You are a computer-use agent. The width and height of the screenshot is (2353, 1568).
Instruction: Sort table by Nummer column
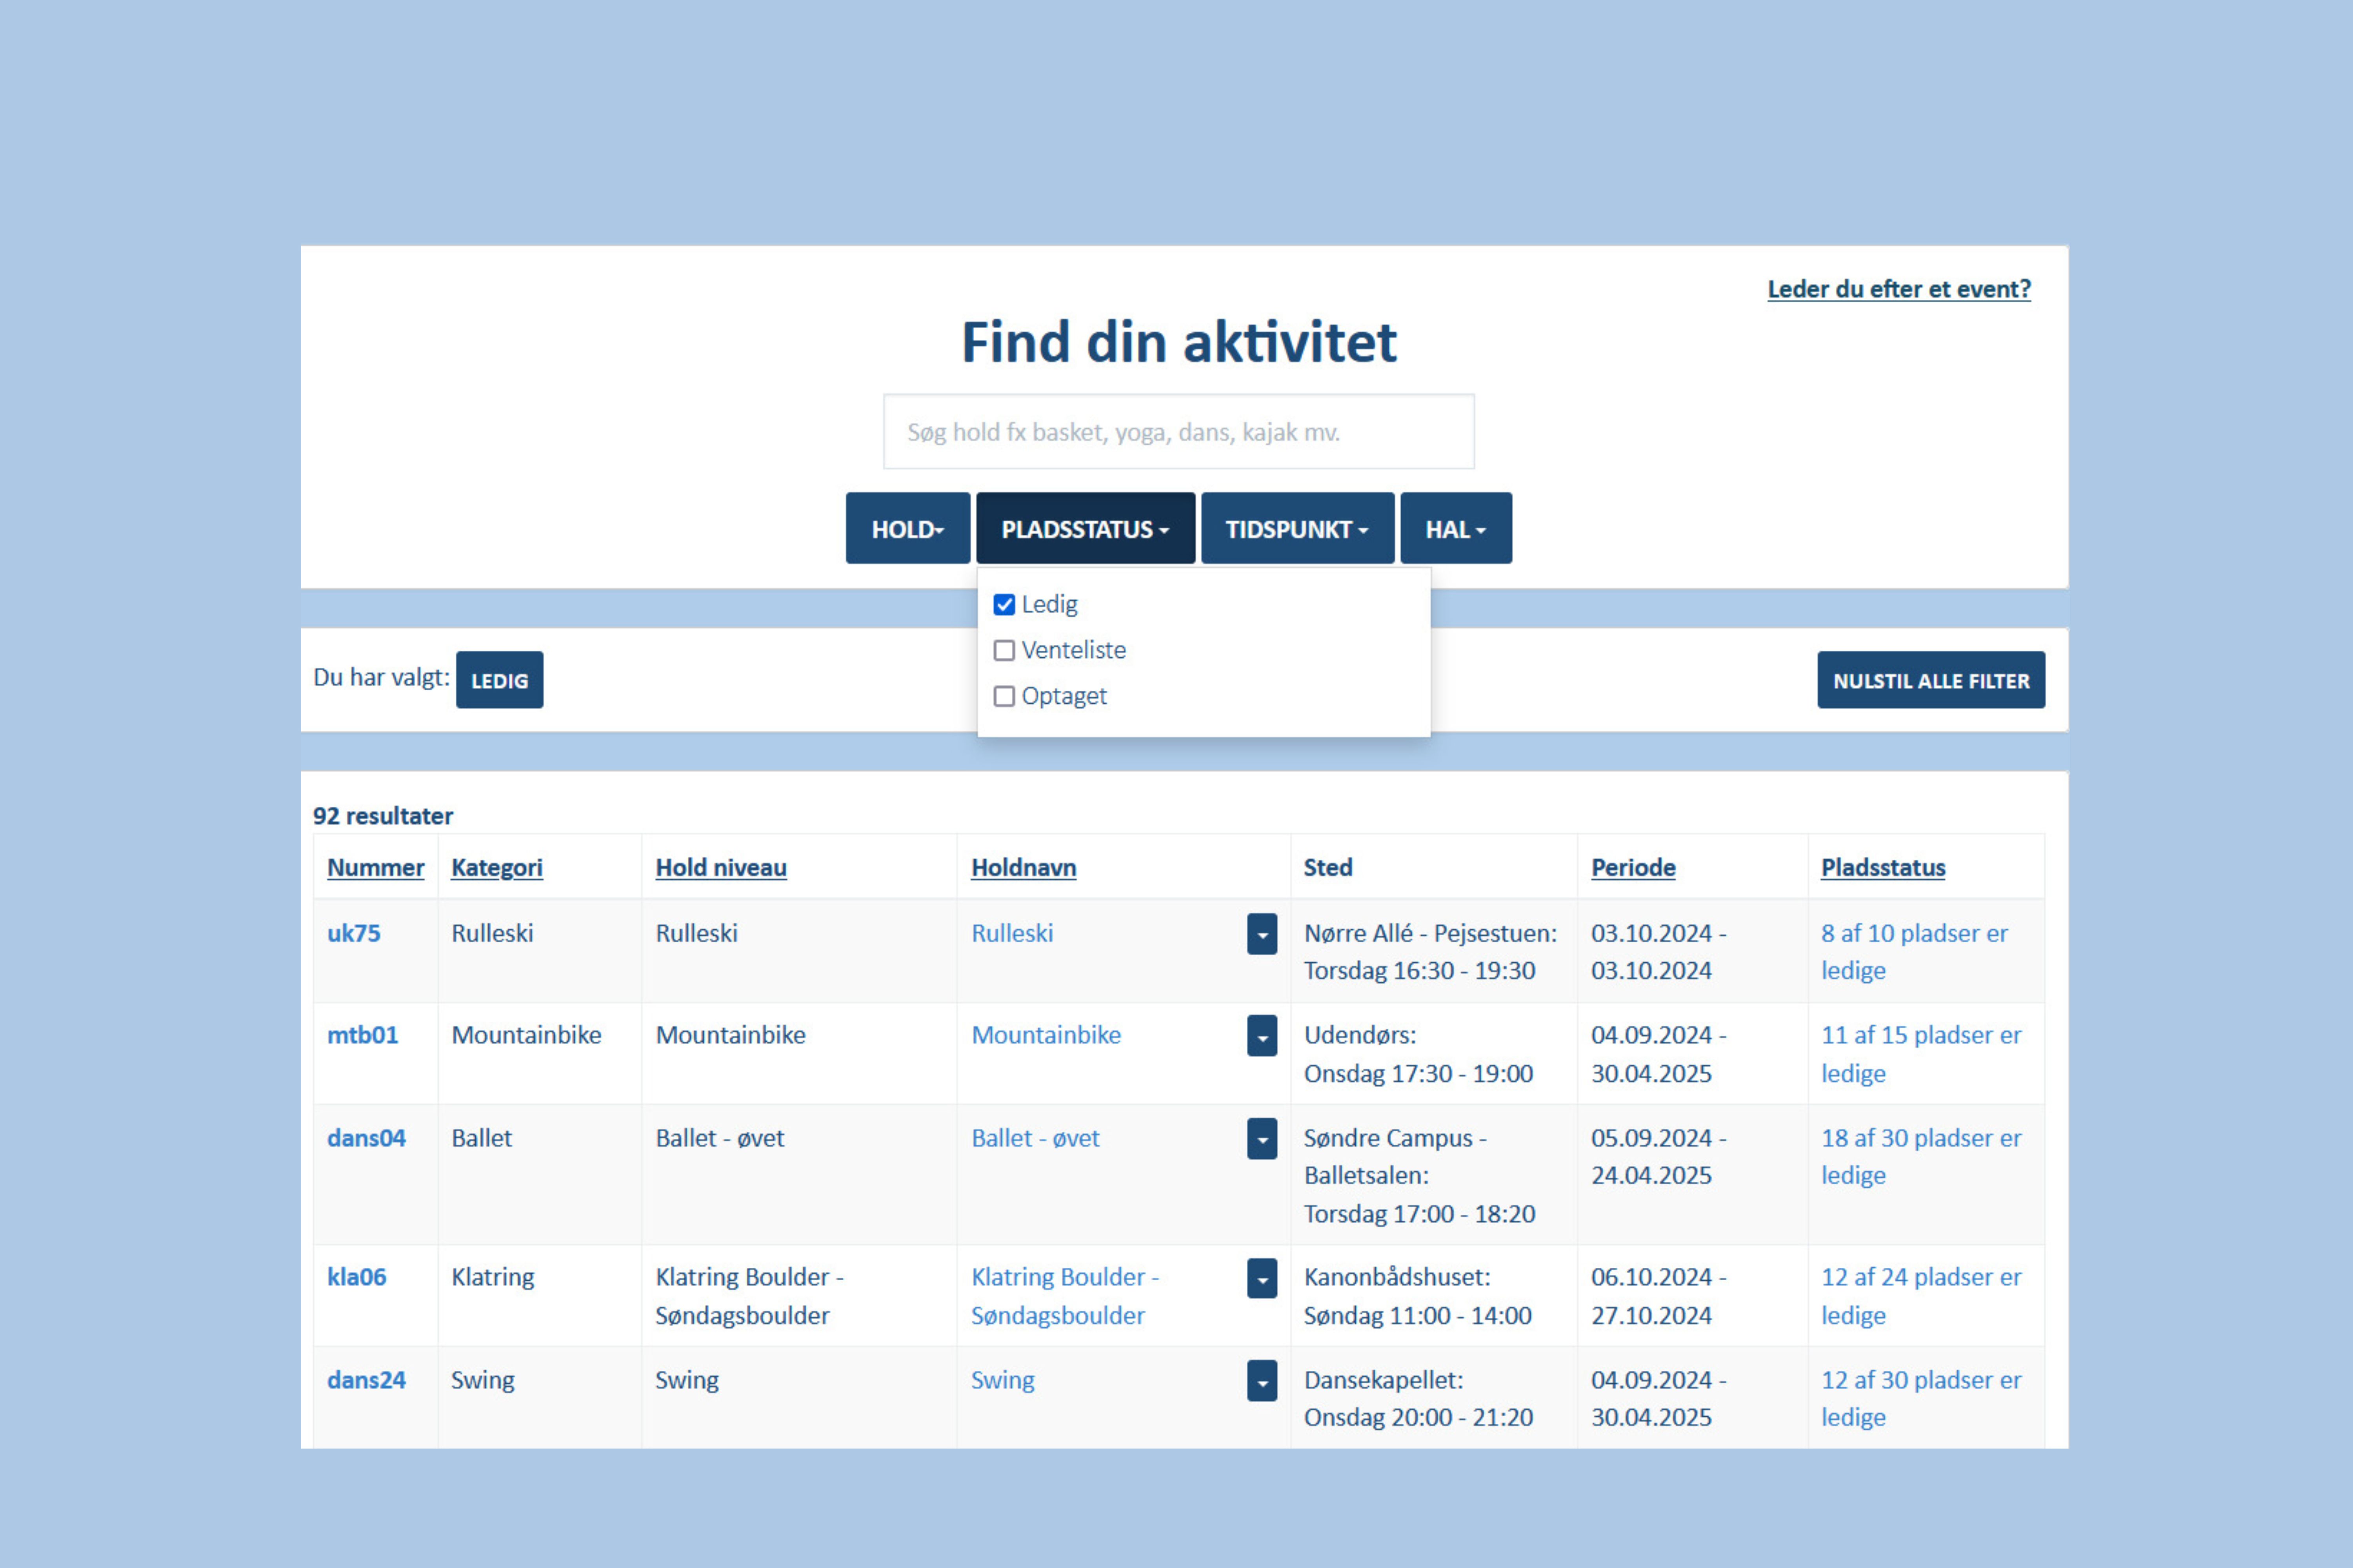pyautogui.click(x=375, y=867)
